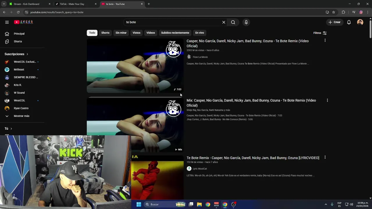
Task: Click the address bar URL
Action: click(x=57, y=12)
